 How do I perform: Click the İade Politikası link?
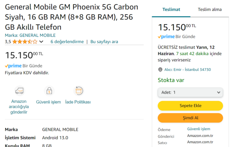pos(78,102)
